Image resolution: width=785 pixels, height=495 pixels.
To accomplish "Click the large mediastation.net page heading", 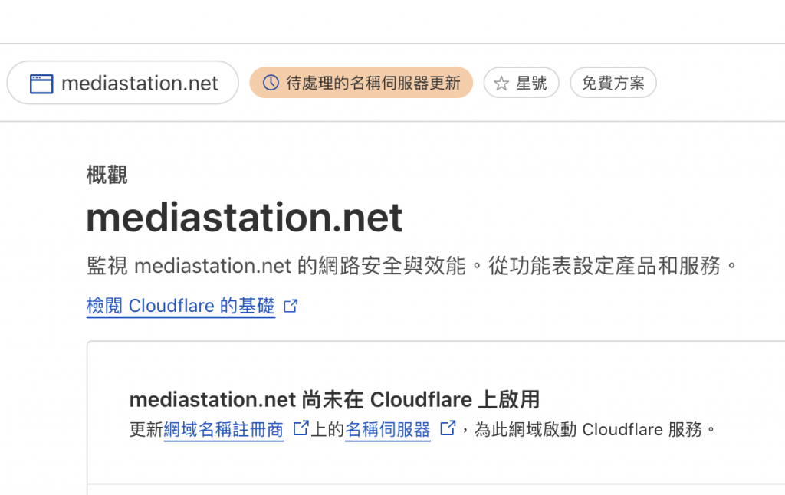I will [x=245, y=218].
